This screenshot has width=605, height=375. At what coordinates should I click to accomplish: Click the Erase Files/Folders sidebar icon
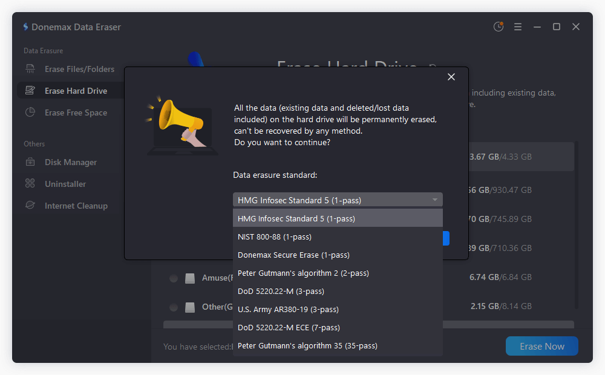[x=30, y=69]
